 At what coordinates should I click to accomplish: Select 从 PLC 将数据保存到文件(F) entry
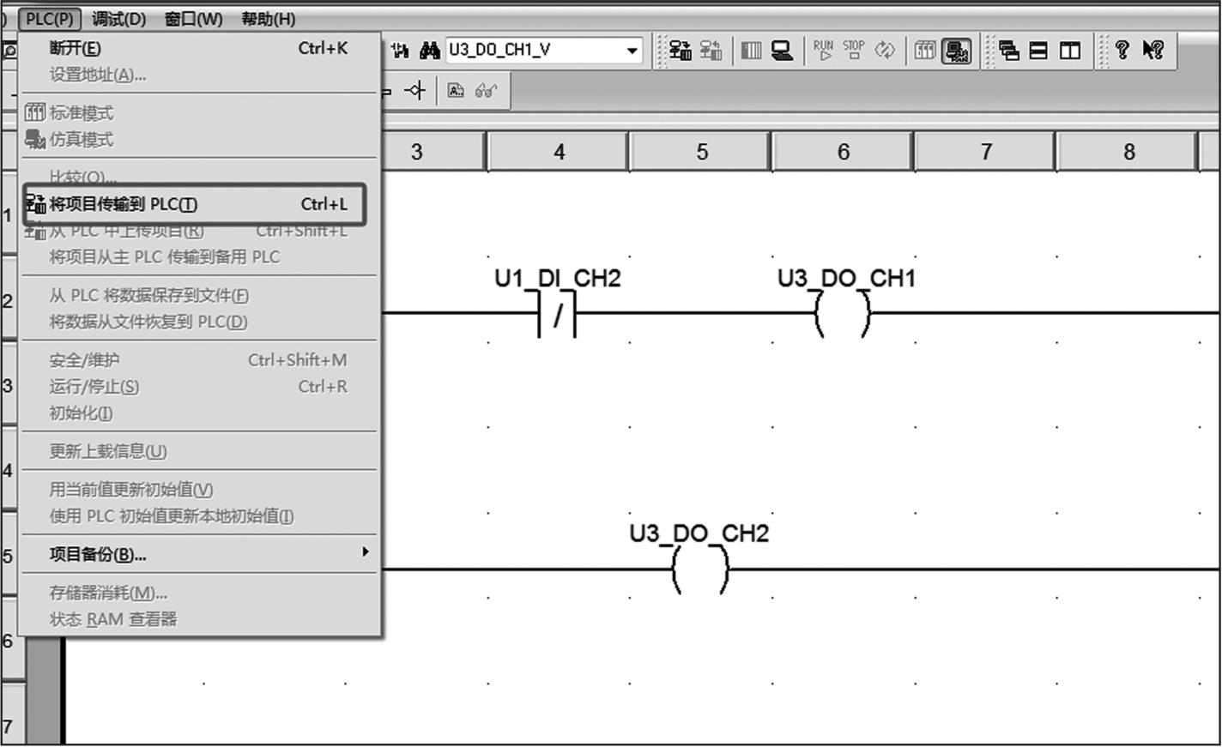[x=199, y=296]
